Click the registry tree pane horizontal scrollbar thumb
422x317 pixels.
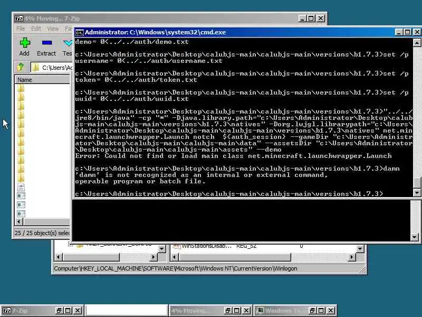91,257
